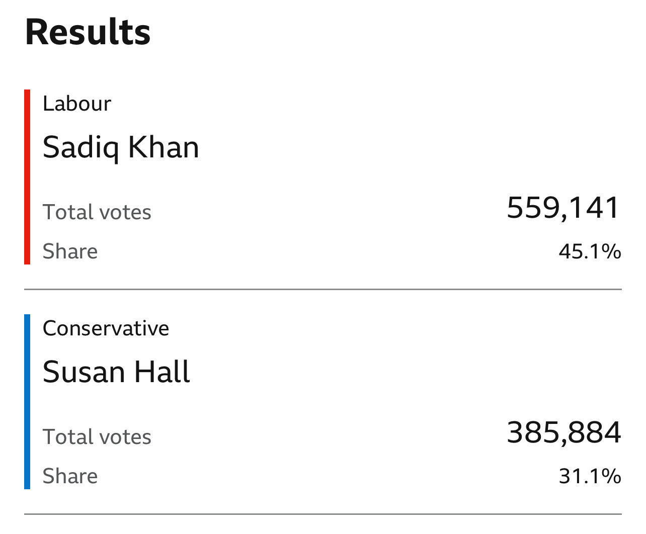
Task: Click Susan Hall's Share label
Action: (x=70, y=476)
